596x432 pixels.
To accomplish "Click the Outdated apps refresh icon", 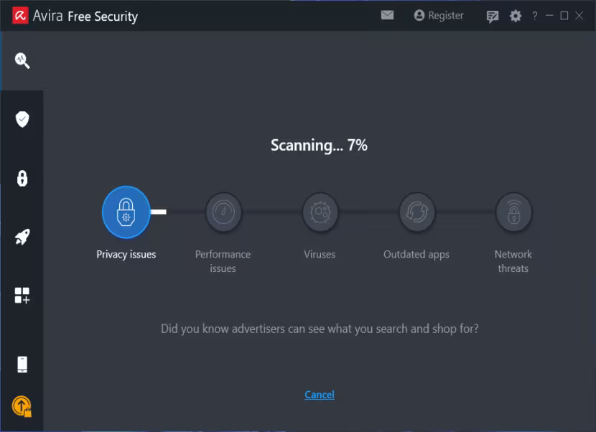I will 417,212.
